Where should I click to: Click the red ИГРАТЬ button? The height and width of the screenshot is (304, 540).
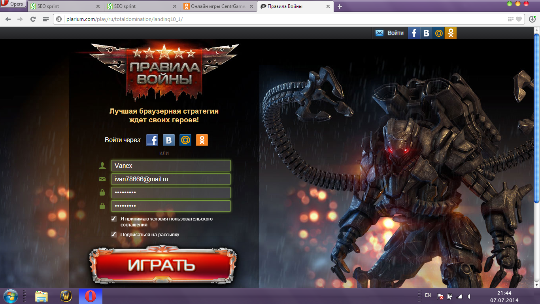click(162, 264)
